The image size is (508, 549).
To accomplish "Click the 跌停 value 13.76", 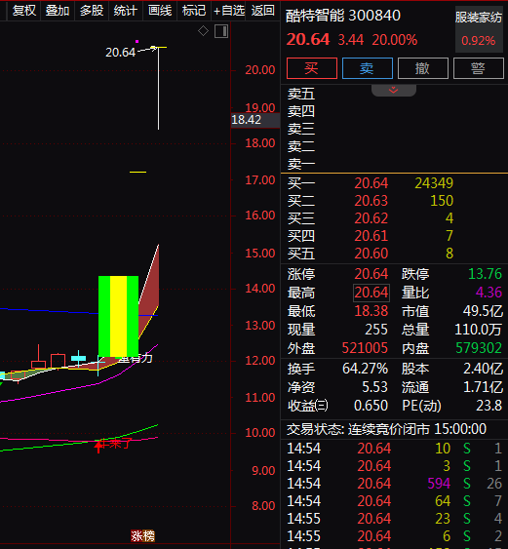I will click(485, 274).
